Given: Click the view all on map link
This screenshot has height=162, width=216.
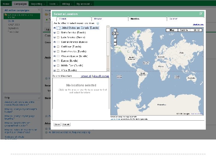Looking at the screenshot, I should click(x=101, y=76).
